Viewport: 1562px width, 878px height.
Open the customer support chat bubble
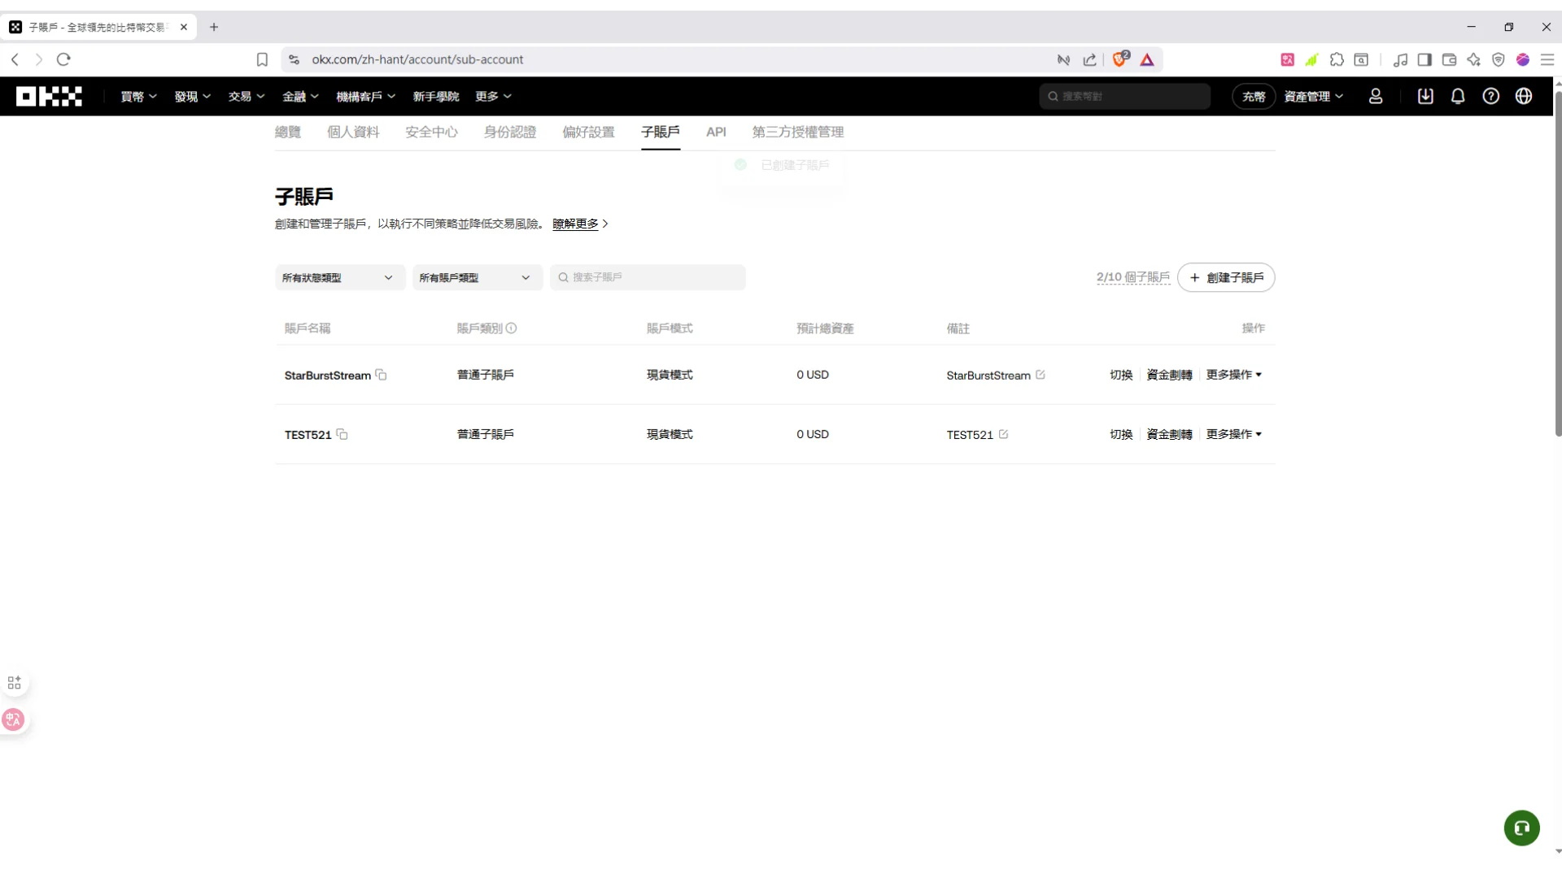coord(1522,828)
